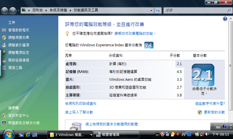Open 線上深入了解分數 link

79,112
